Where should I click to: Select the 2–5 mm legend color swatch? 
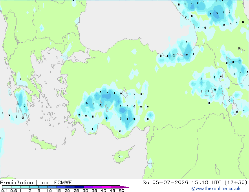coord(34,187)
